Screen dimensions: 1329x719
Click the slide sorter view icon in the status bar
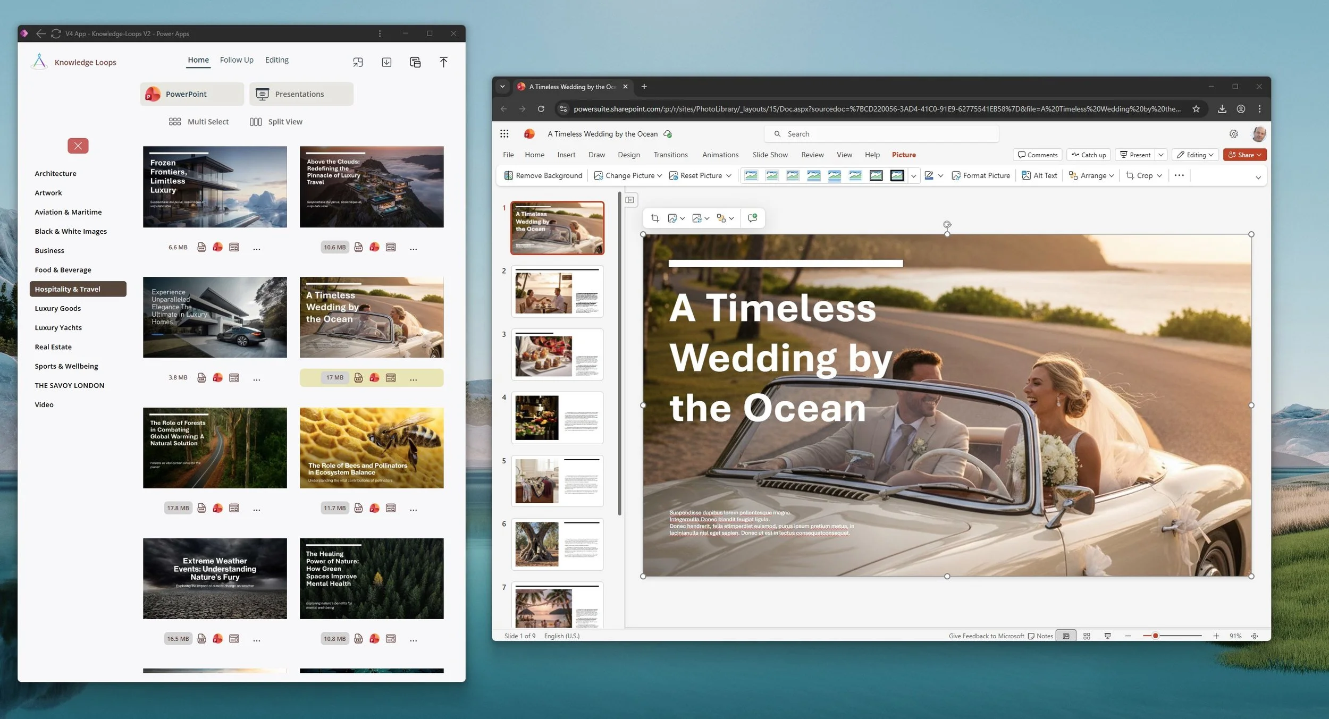tap(1087, 636)
